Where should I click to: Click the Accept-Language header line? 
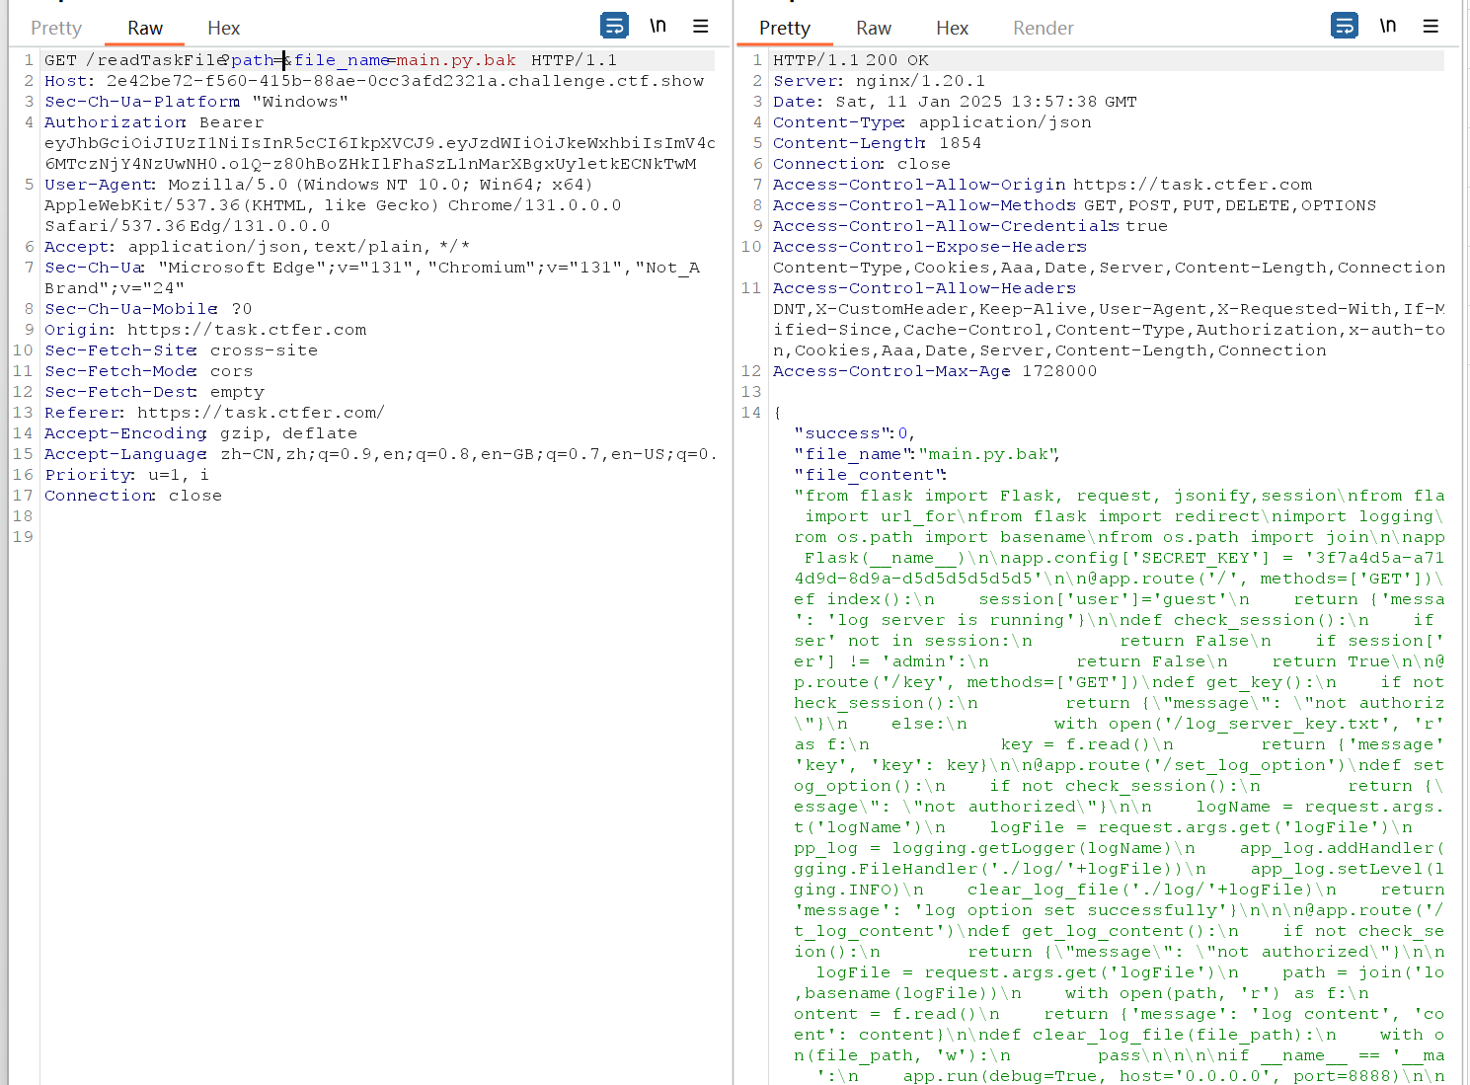pos(380,454)
